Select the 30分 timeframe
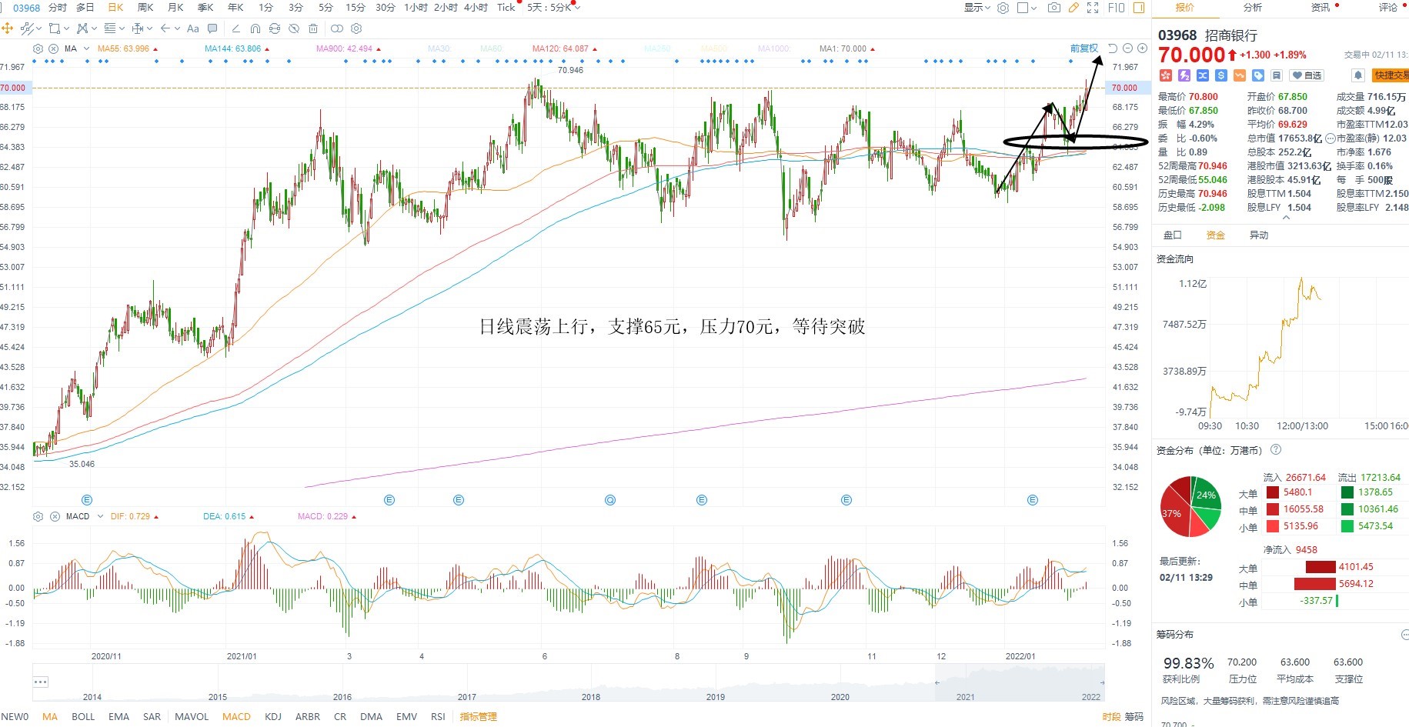1409x727 pixels. coord(385,8)
